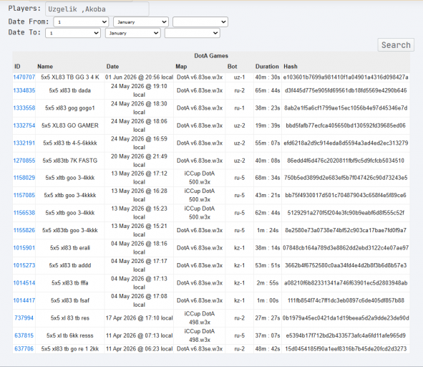Open game ID 1014417 link

pos(24,300)
